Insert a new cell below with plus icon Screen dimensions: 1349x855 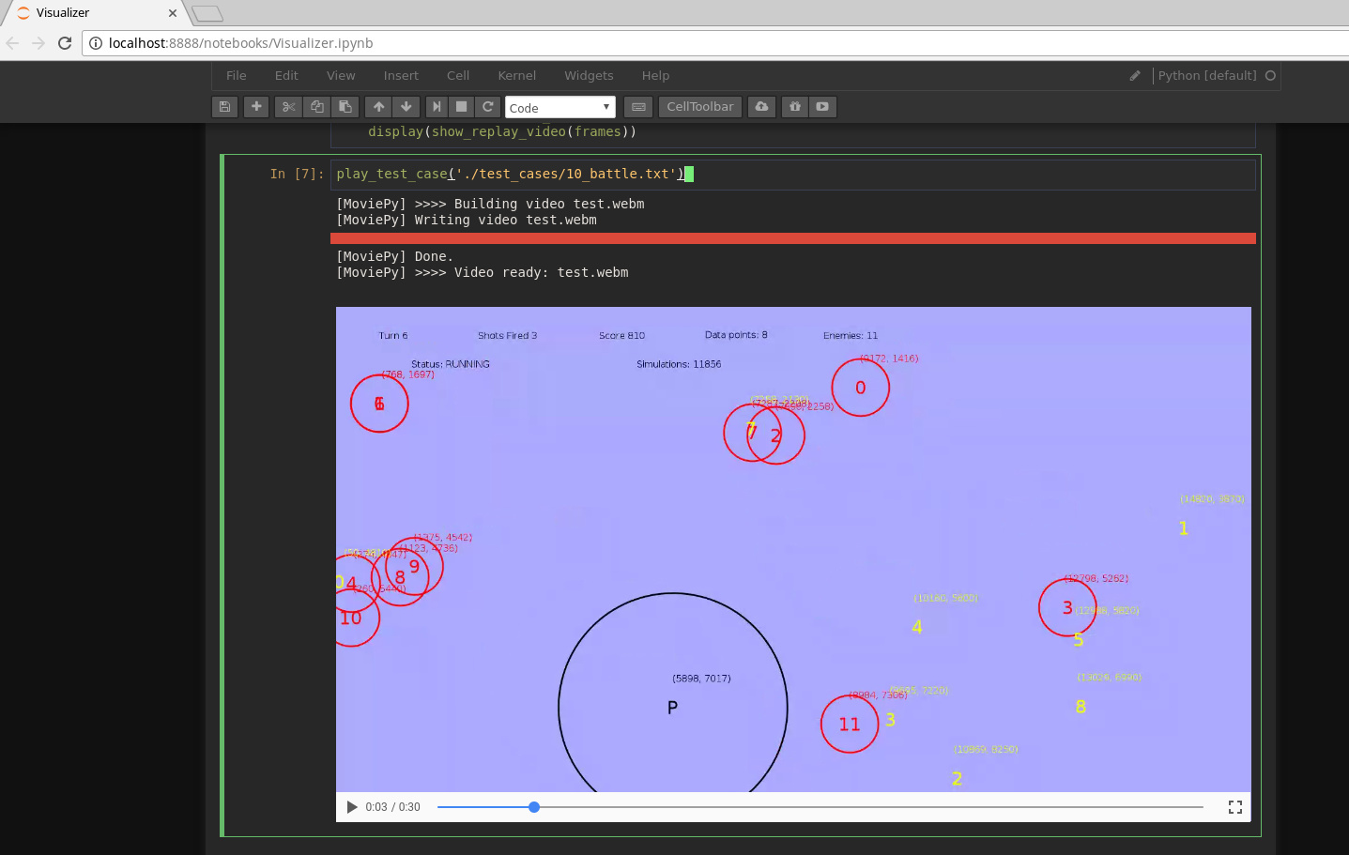coord(255,106)
